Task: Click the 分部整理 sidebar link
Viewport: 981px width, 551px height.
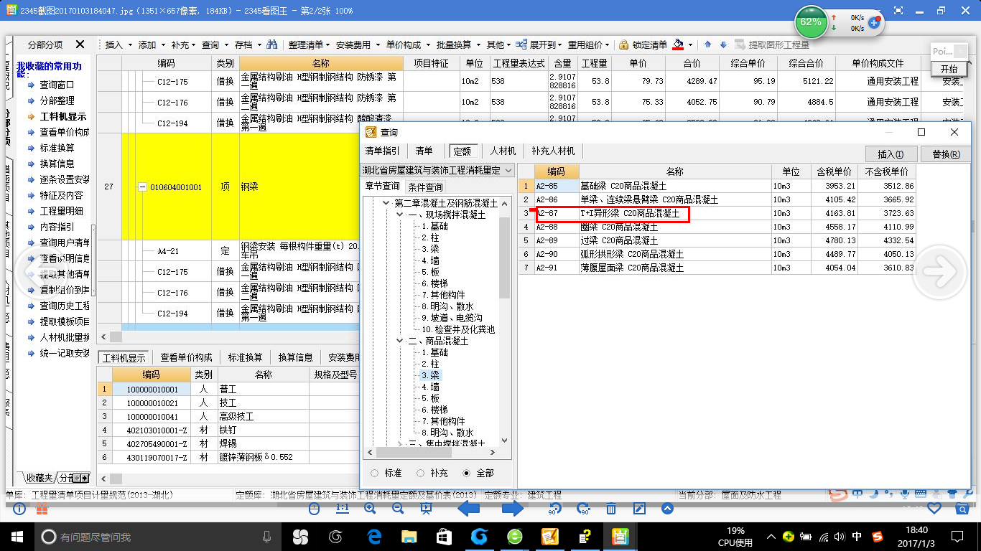Action: (57, 100)
